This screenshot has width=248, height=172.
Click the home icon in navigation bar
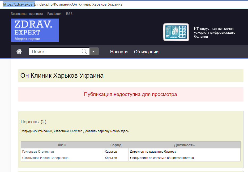(19, 52)
